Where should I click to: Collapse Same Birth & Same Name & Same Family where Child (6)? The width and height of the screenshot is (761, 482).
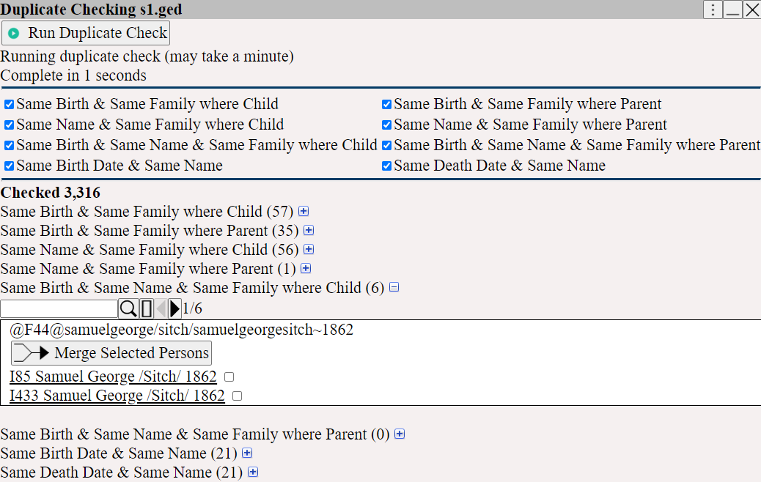tap(394, 287)
